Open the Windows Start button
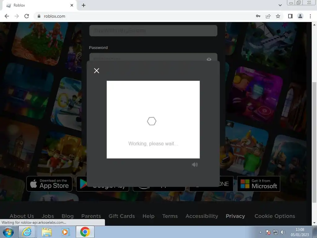Viewport: 317px width, 238px height. pyautogui.click(x=8, y=232)
